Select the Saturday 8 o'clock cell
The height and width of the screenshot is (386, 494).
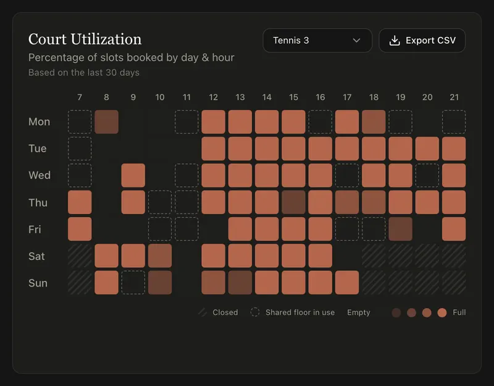106,256
